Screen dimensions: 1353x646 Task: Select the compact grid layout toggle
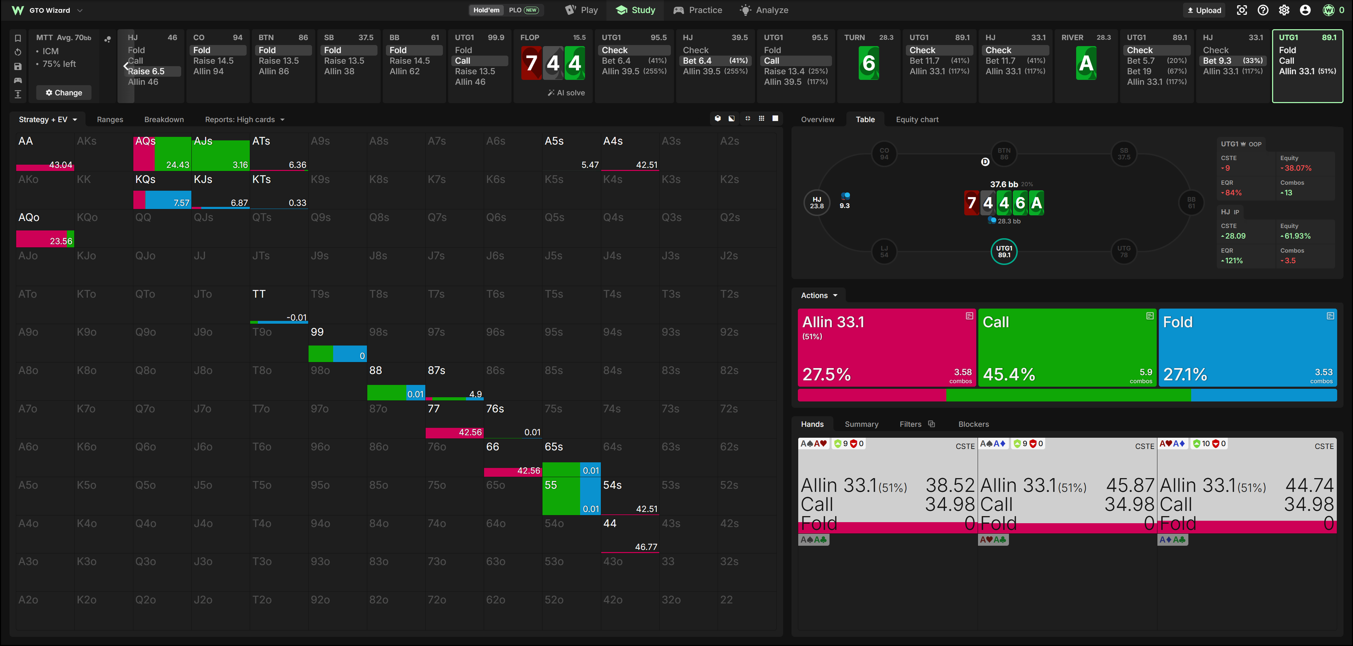(x=748, y=119)
